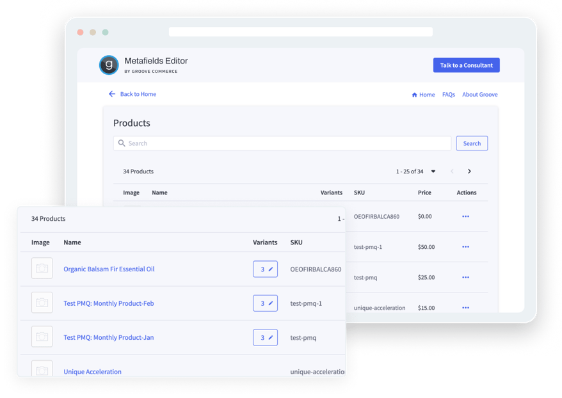Click the Home icon in the navigation
Image resolution: width=562 pixels, height=398 pixels.
click(414, 94)
